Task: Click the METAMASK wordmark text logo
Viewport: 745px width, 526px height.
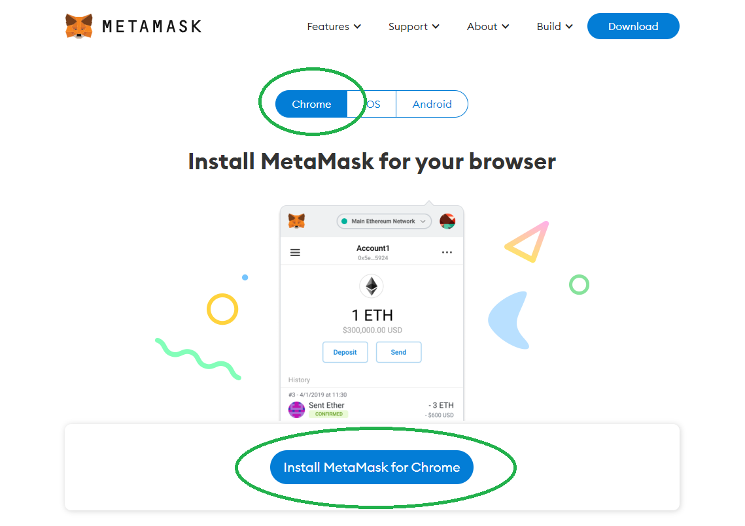Action: 152,27
